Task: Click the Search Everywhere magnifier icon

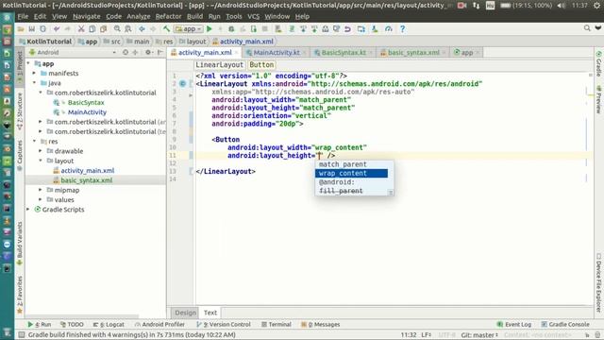Action: [587, 28]
